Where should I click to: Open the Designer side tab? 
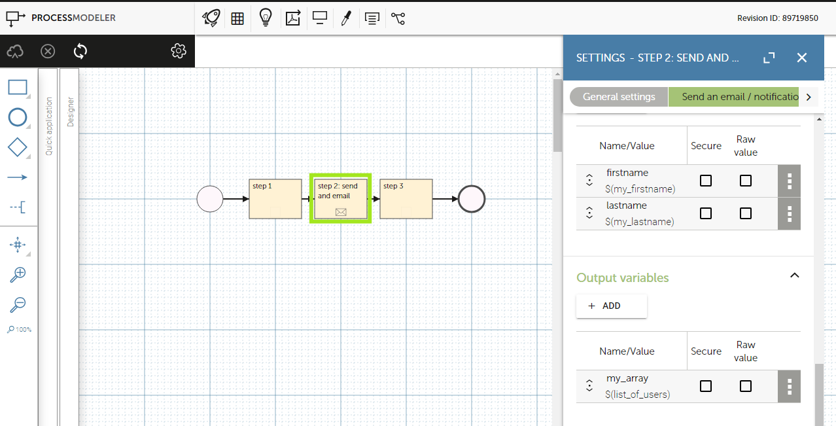[x=70, y=111]
